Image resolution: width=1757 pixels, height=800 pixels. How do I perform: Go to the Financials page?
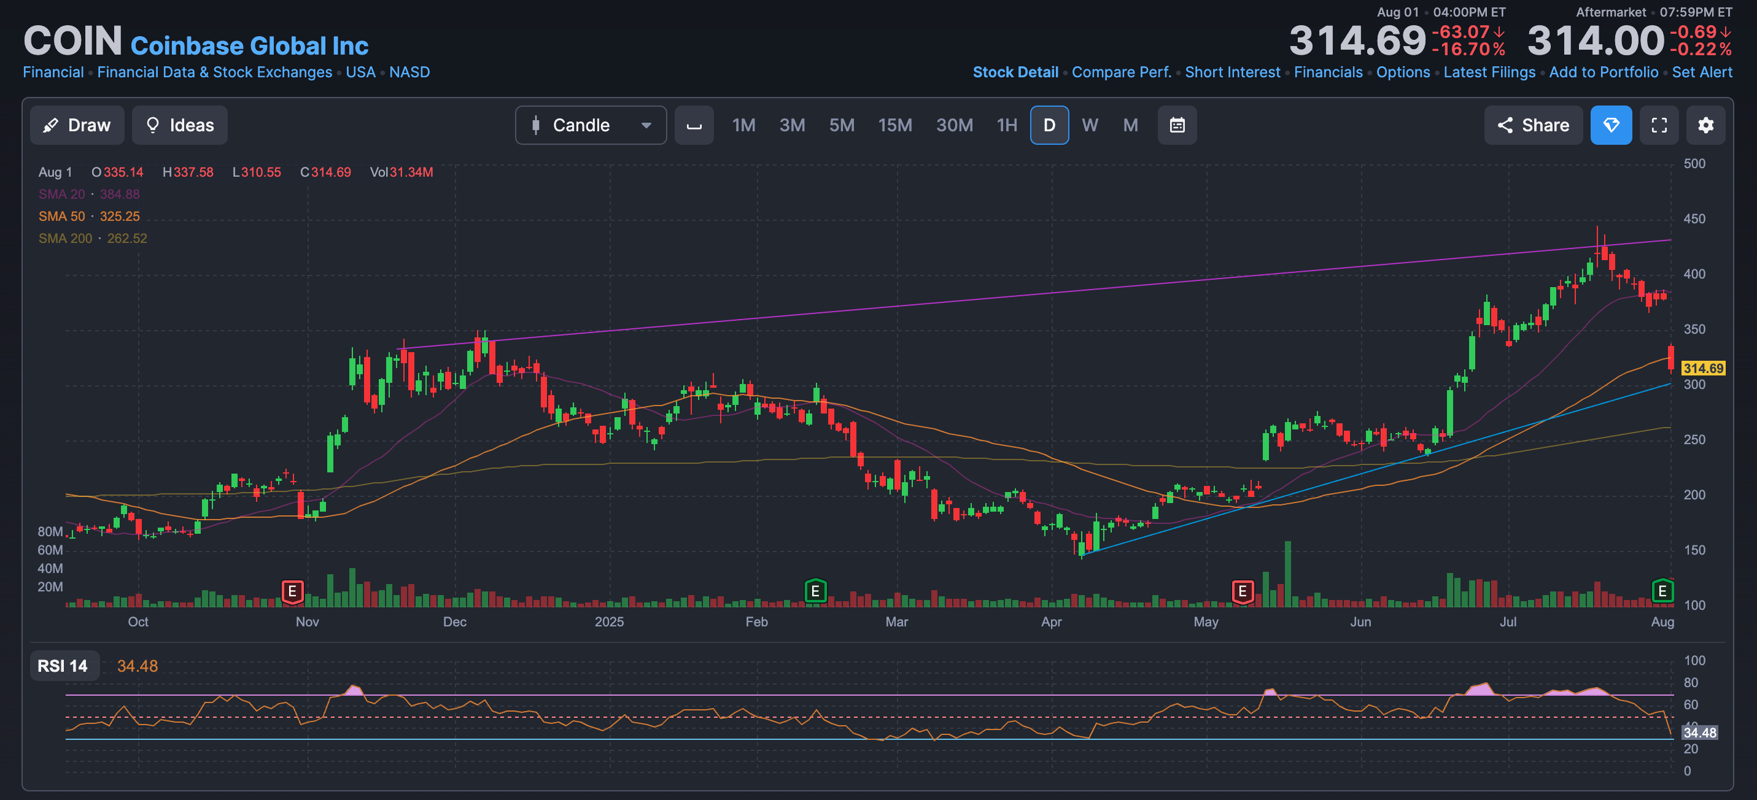click(1327, 72)
